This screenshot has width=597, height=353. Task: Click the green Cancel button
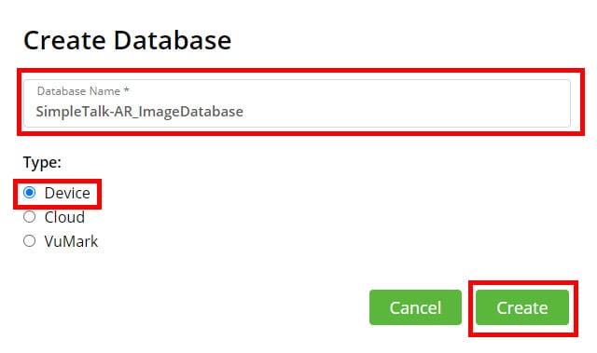[x=415, y=307]
